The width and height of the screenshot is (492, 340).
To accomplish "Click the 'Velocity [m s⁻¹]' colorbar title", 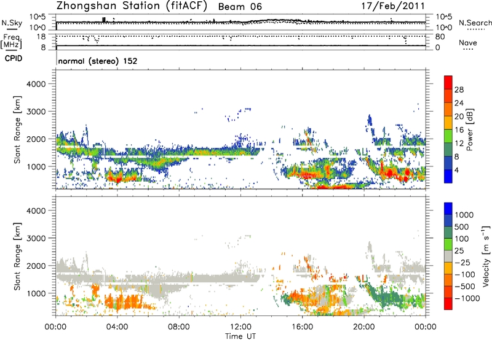I will click(x=486, y=256).
